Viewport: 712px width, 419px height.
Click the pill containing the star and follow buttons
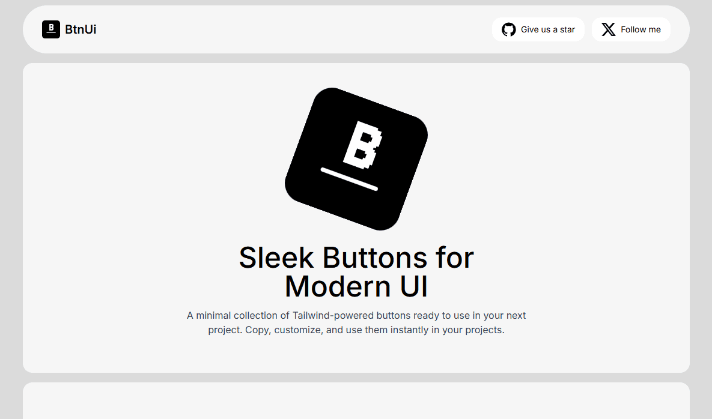tap(586, 29)
